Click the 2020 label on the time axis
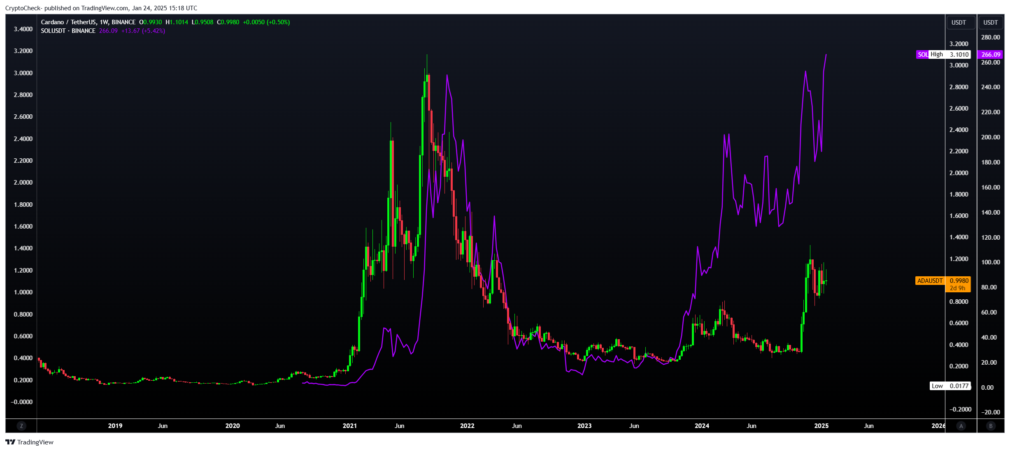The width and height of the screenshot is (1010, 451). tap(233, 426)
